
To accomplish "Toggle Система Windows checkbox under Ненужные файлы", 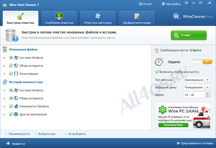I will pyautogui.click(x=11, y=57).
